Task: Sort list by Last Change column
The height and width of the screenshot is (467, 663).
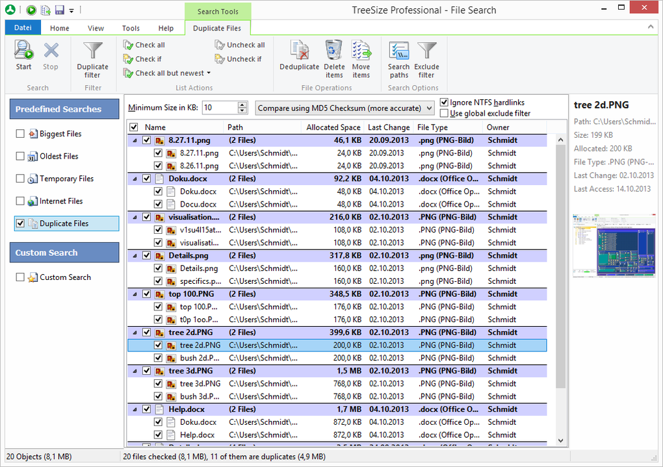Action: tap(389, 127)
